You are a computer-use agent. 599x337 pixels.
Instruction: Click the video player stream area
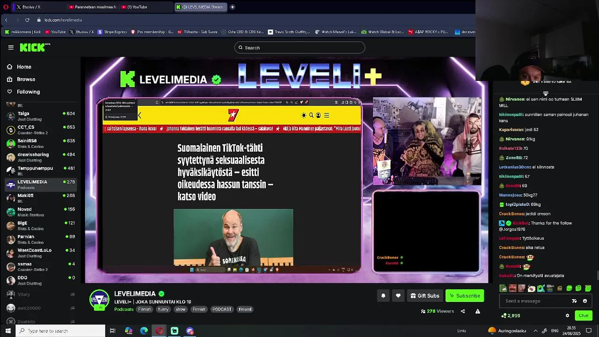click(x=286, y=170)
